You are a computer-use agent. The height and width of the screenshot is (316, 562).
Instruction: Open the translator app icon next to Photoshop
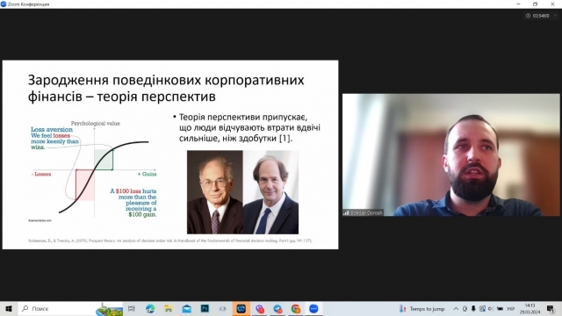click(x=223, y=308)
